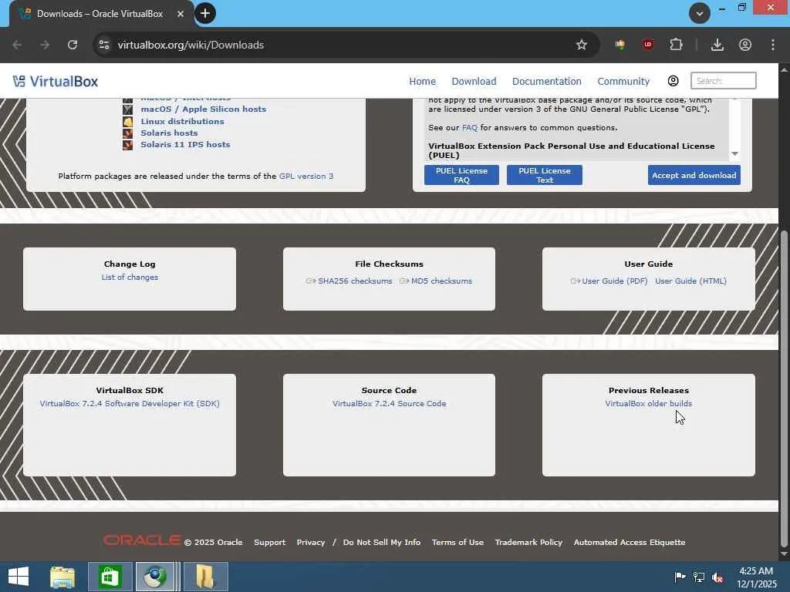Click the taskbar clock showing 4:25 AM
The height and width of the screenshot is (592, 790).
(756, 577)
